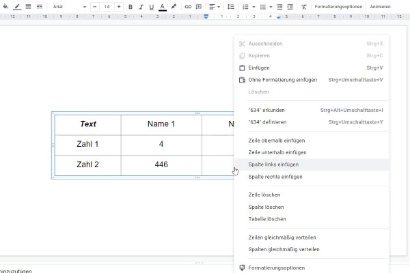Image resolution: width=410 pixels, height=273 pixels.
Task: Select Spalte löschen from context menu
Action: (311, 207)
